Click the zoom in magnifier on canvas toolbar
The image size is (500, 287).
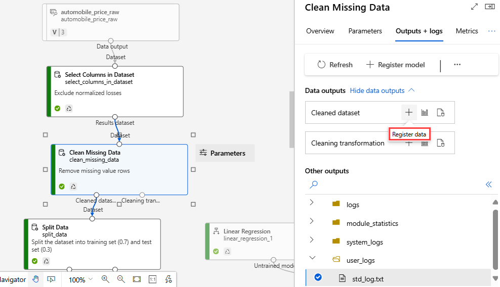[105, 279]
